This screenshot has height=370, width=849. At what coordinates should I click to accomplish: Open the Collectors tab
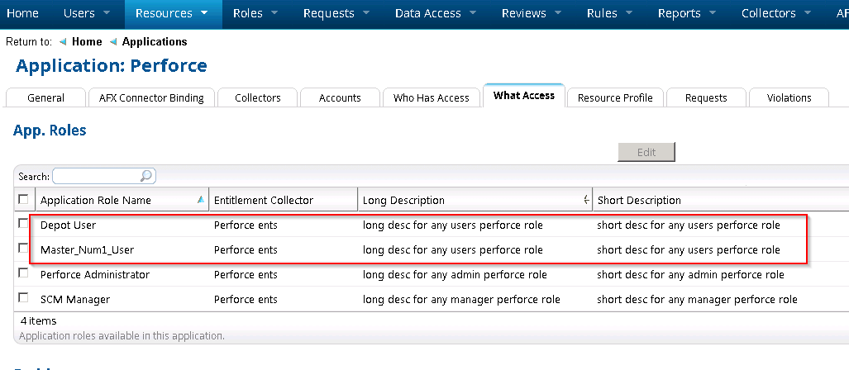click(x=258, y=98)
